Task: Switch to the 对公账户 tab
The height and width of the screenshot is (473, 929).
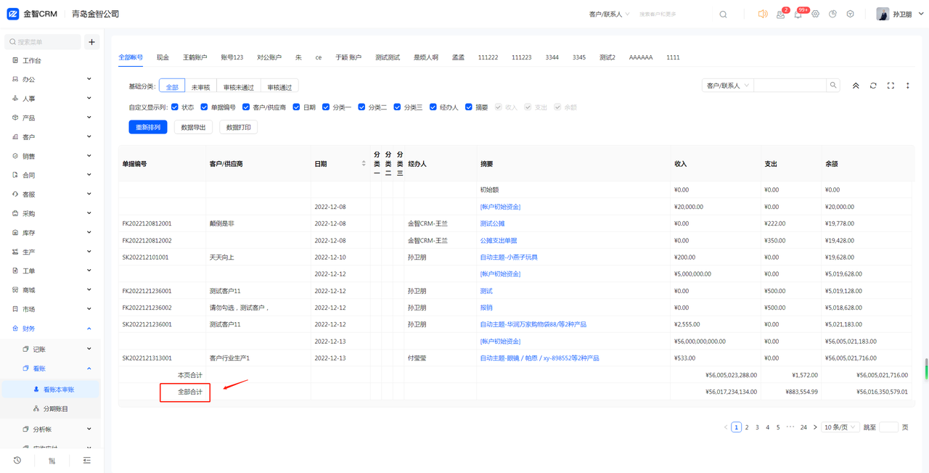Action: pos(269,57)
